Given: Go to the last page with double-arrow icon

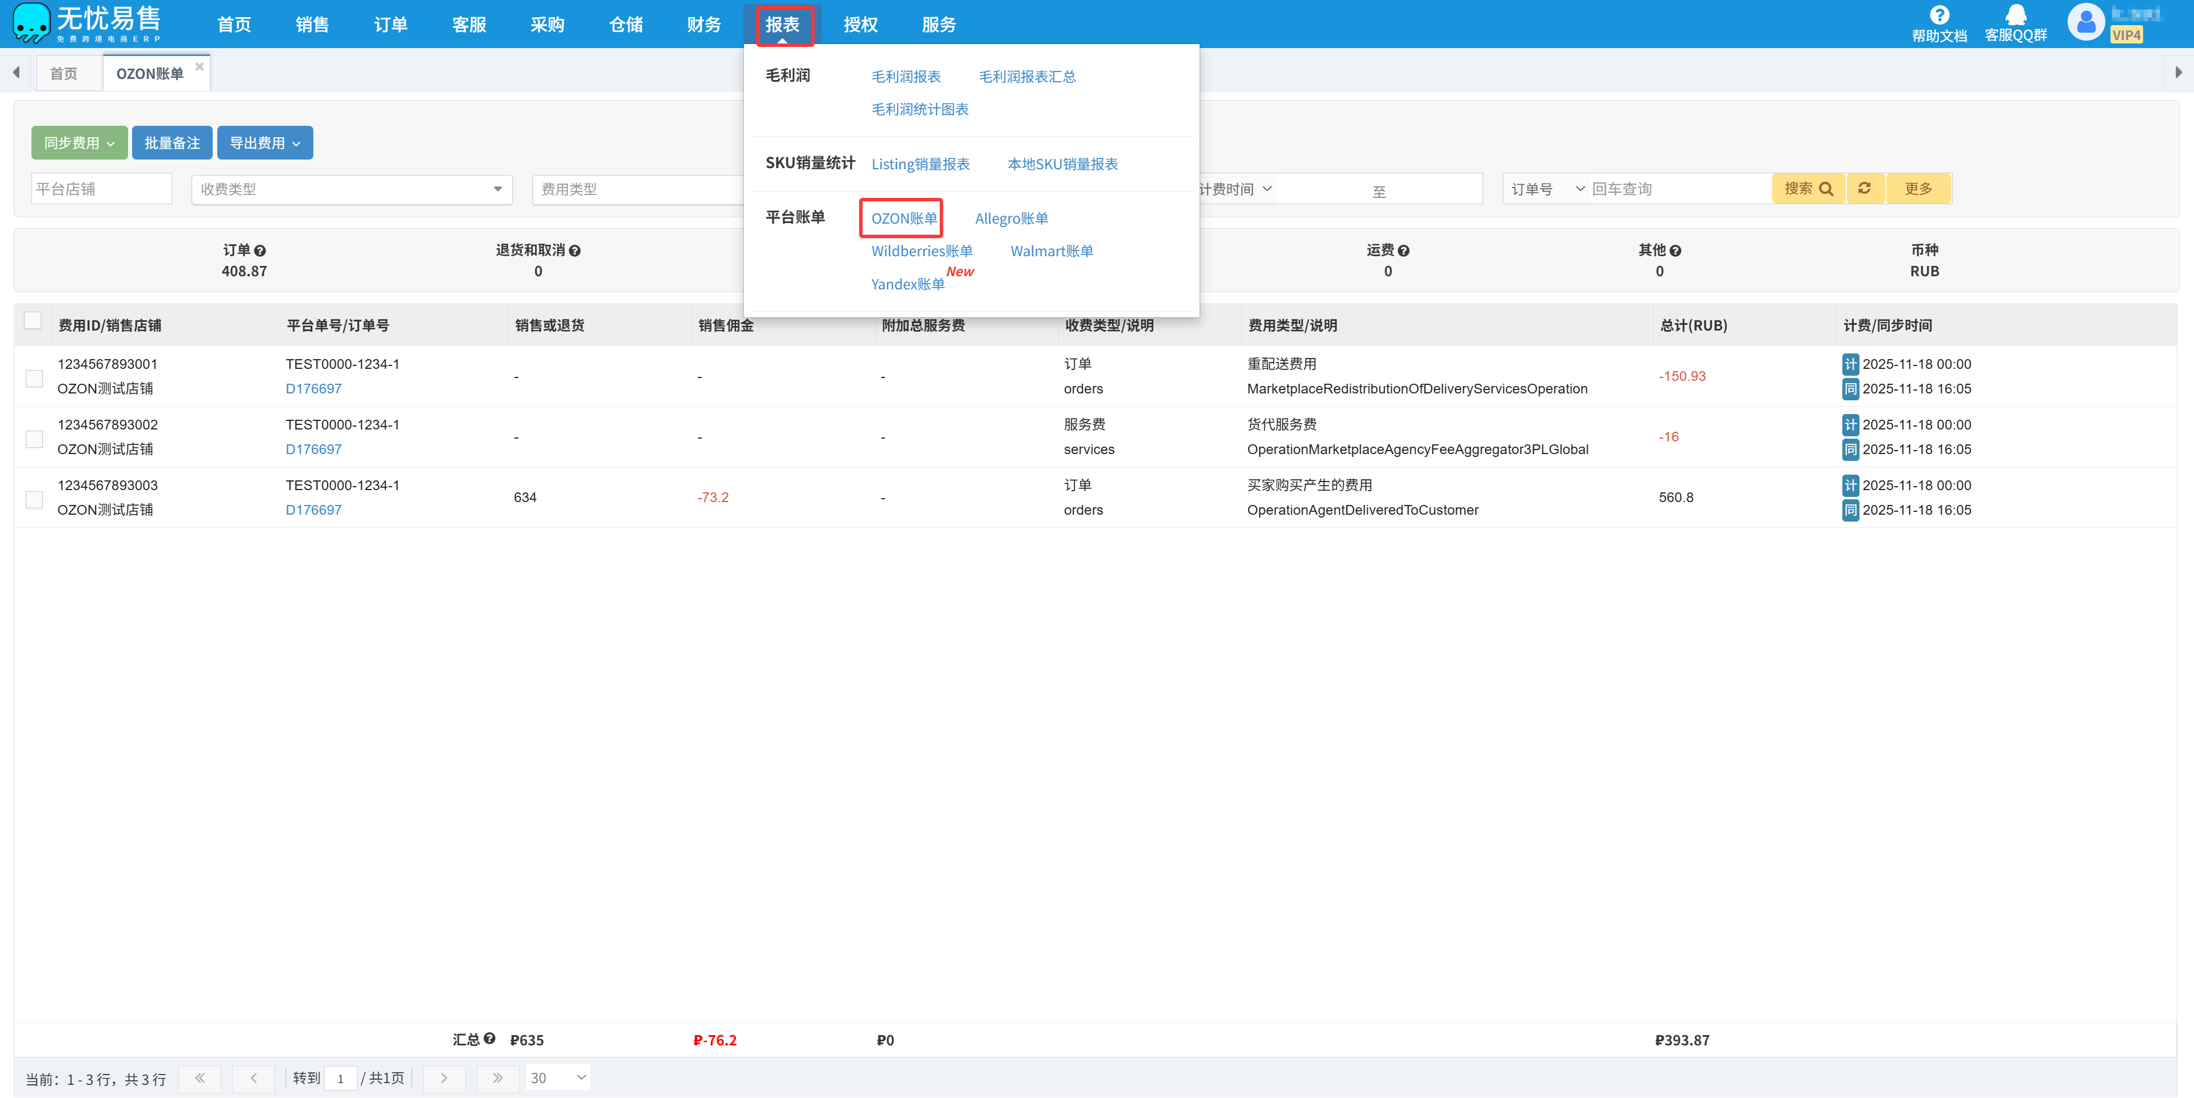Looking at the screenshot, I should 497,1079.
